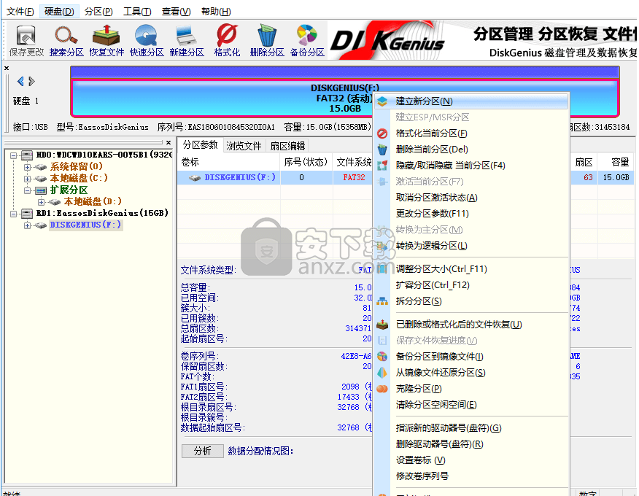This screenshot has width=639, height=496.
Task: Expand the DISKGENIUS(F:) tree node
Action: (x=27, y=225)
